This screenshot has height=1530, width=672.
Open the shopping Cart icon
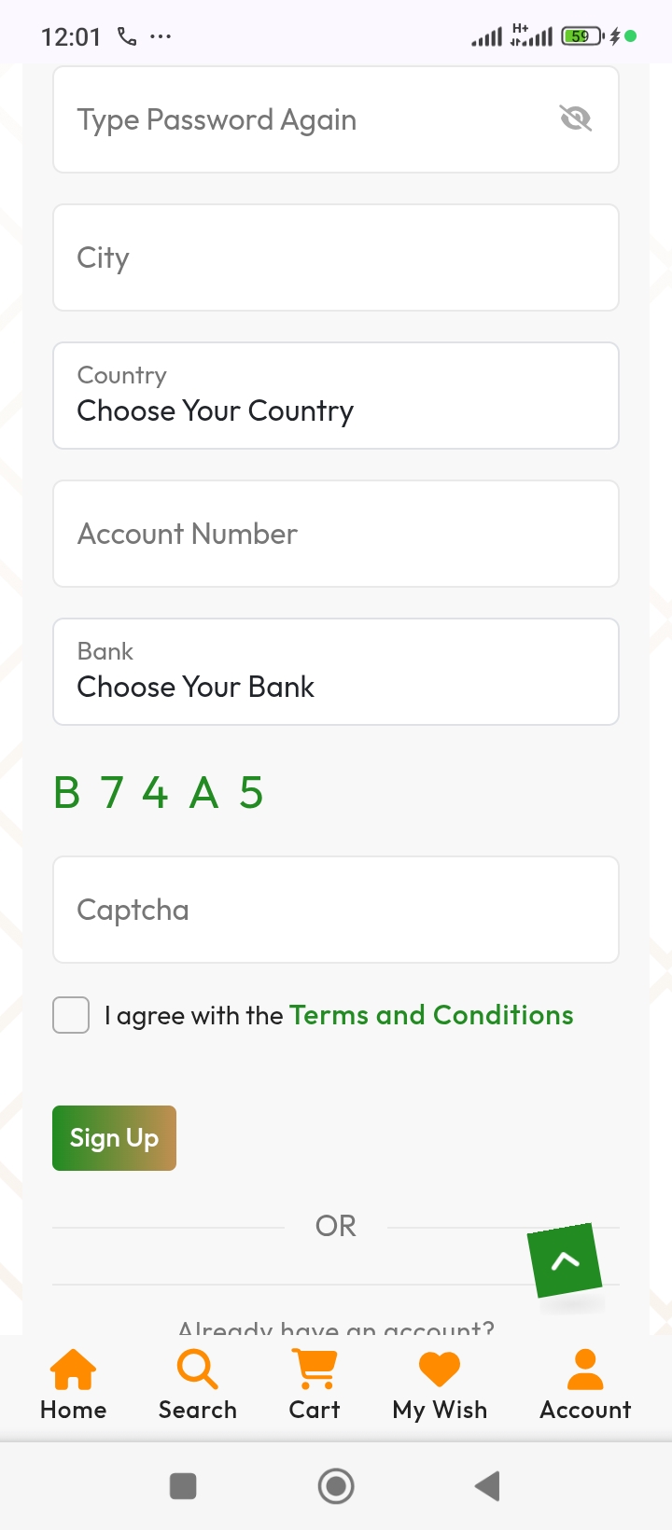315,1370
